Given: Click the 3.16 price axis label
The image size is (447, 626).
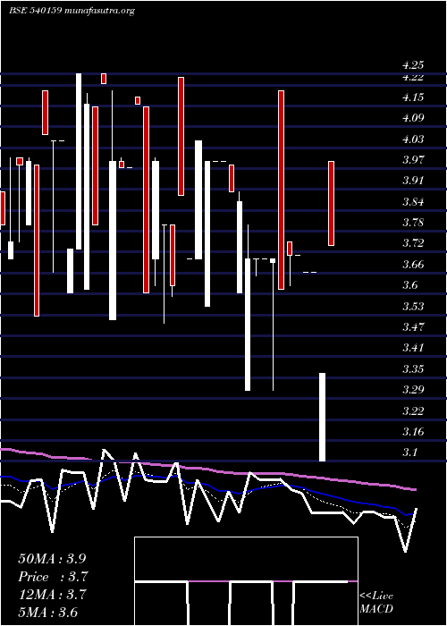Looking at the screenshot, I should (x=413, y=432).
